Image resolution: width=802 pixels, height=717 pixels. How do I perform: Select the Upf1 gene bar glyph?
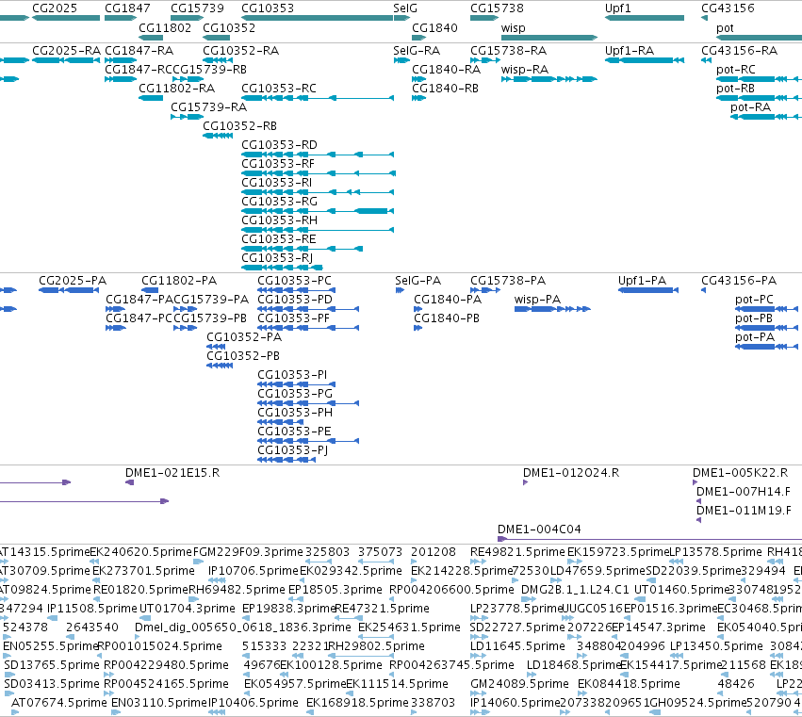pyautogui.click(x=645, y=18)
